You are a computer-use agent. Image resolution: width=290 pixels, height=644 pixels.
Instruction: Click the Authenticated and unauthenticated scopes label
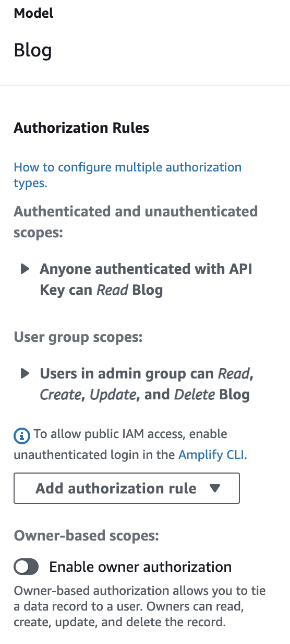(x=136, y=222)
